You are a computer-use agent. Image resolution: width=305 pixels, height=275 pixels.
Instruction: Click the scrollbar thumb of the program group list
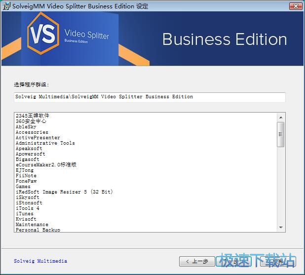point(281,134)
